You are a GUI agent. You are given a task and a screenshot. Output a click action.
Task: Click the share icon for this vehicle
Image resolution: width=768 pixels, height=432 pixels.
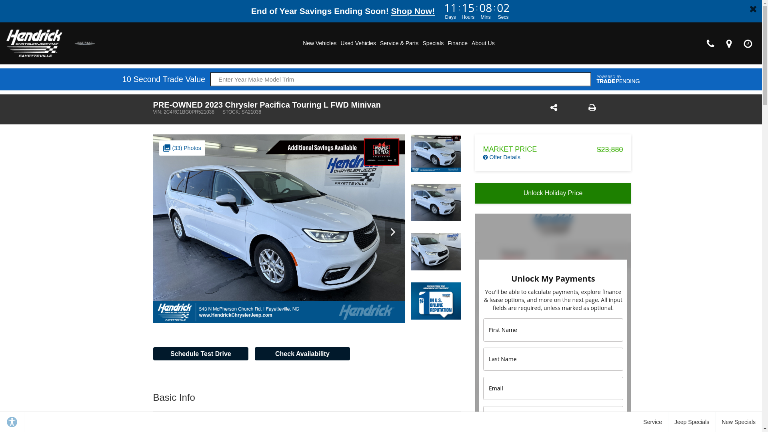coord(554,108)
